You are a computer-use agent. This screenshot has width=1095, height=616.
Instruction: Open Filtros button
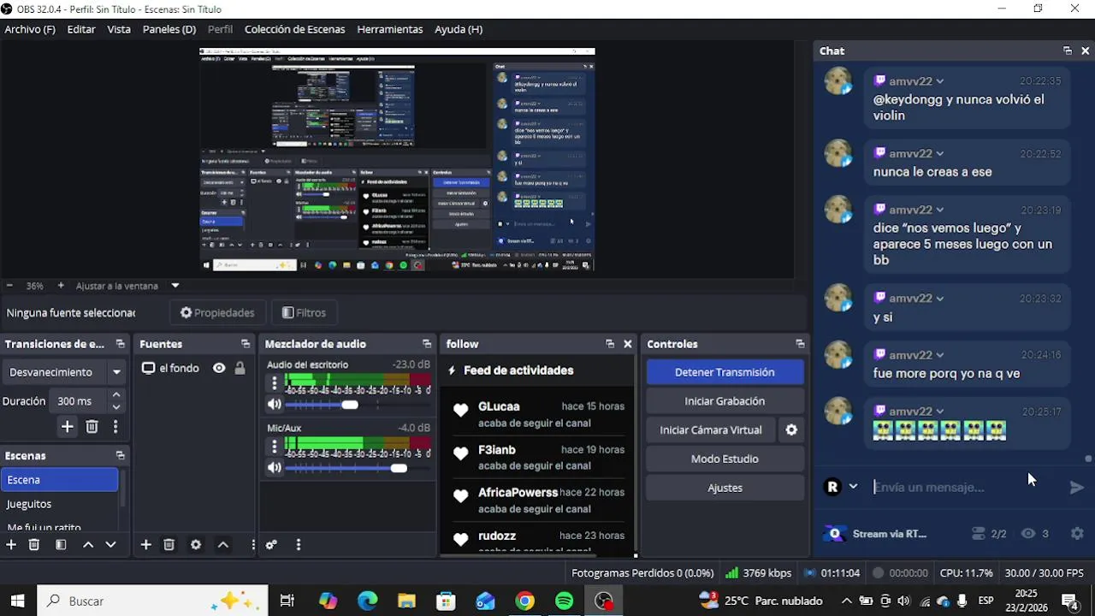coord(304,313)
